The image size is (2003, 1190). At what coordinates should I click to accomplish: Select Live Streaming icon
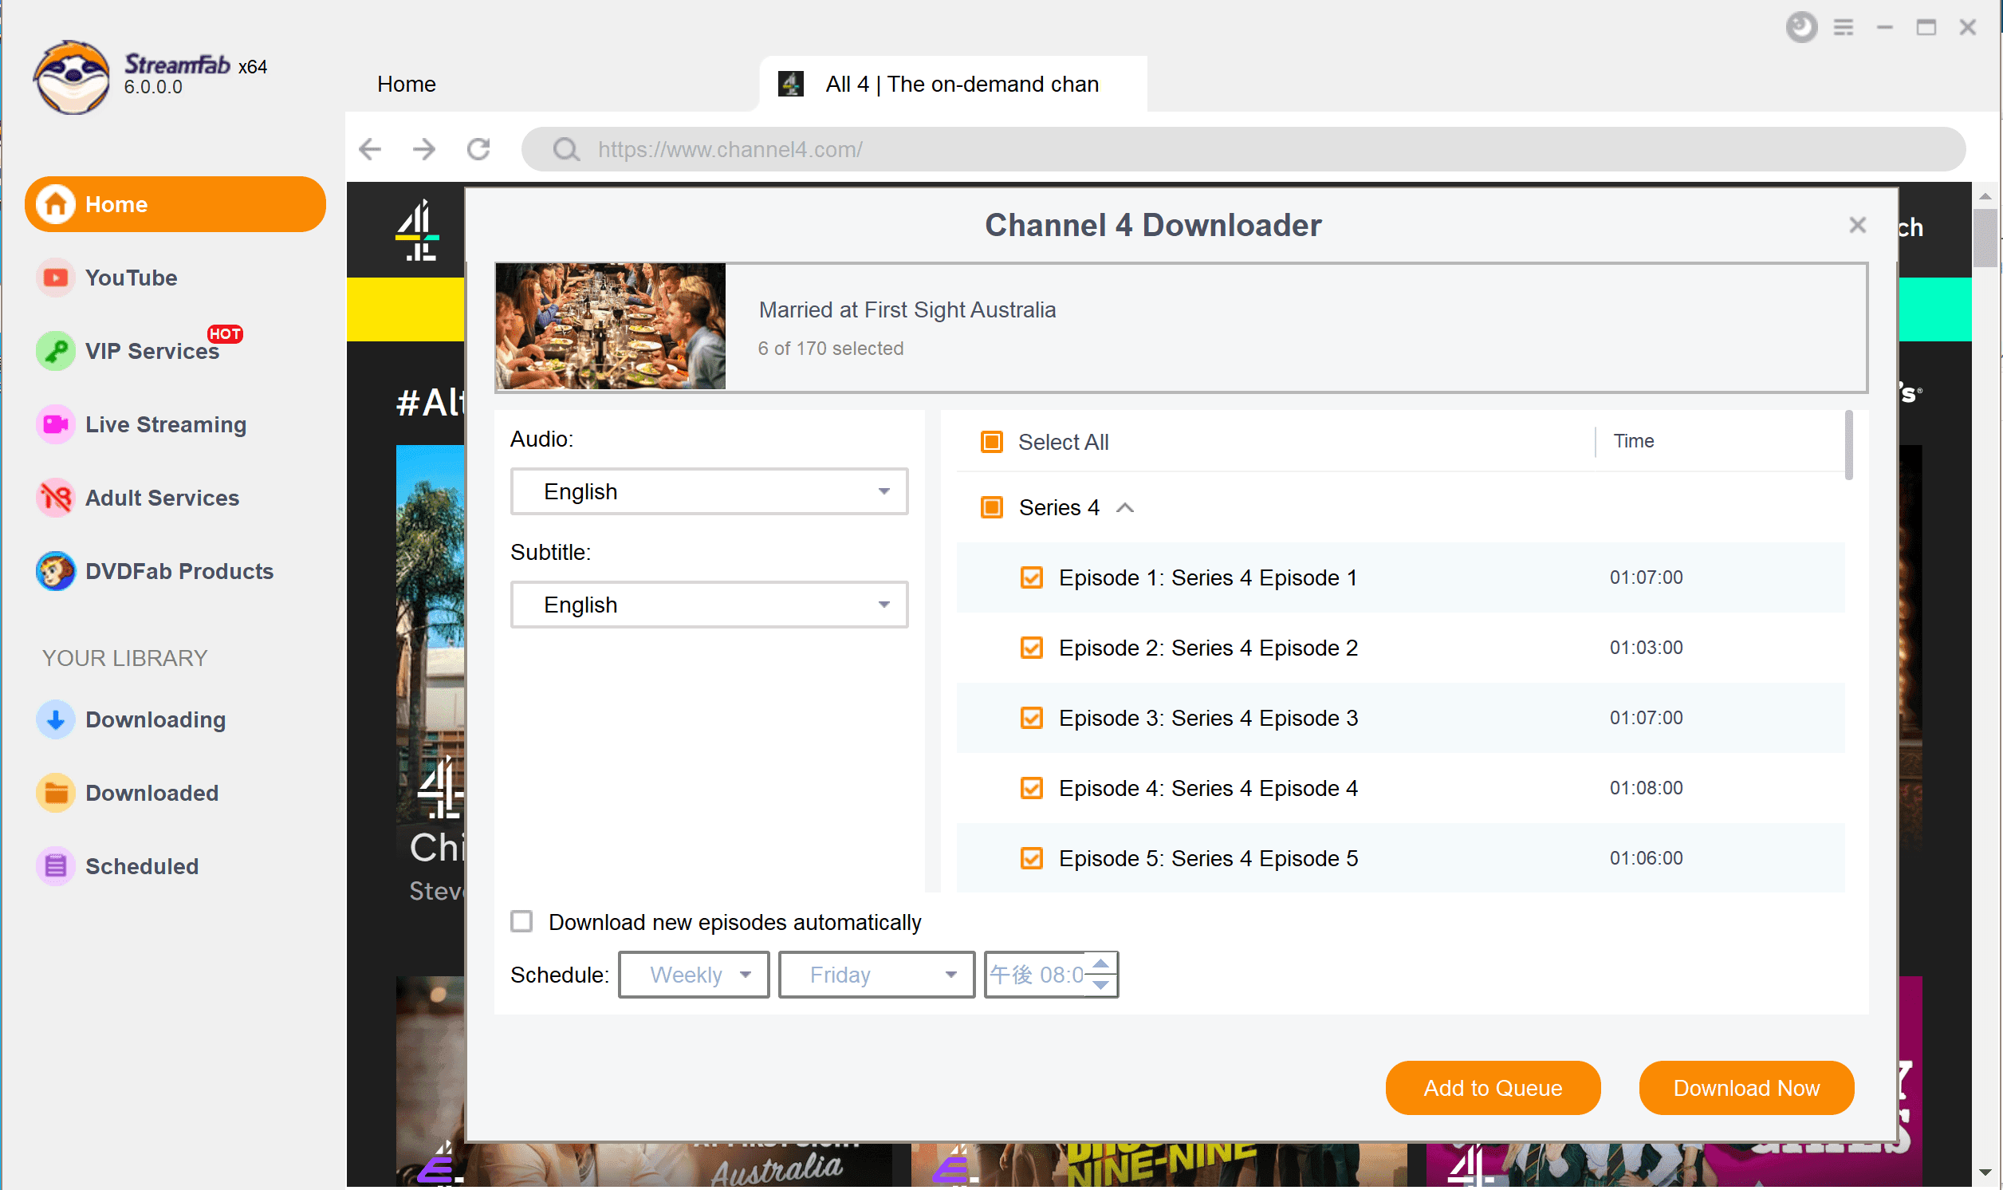pos(53,424)
